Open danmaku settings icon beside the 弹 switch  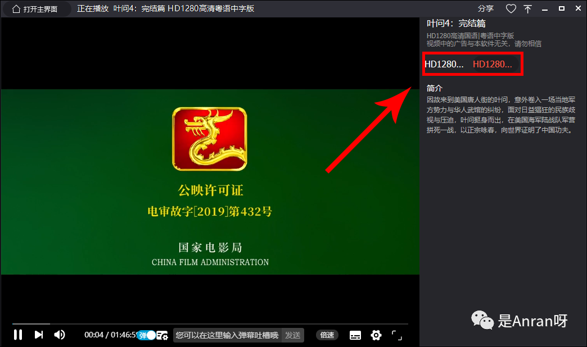click(x=162, y=335)
